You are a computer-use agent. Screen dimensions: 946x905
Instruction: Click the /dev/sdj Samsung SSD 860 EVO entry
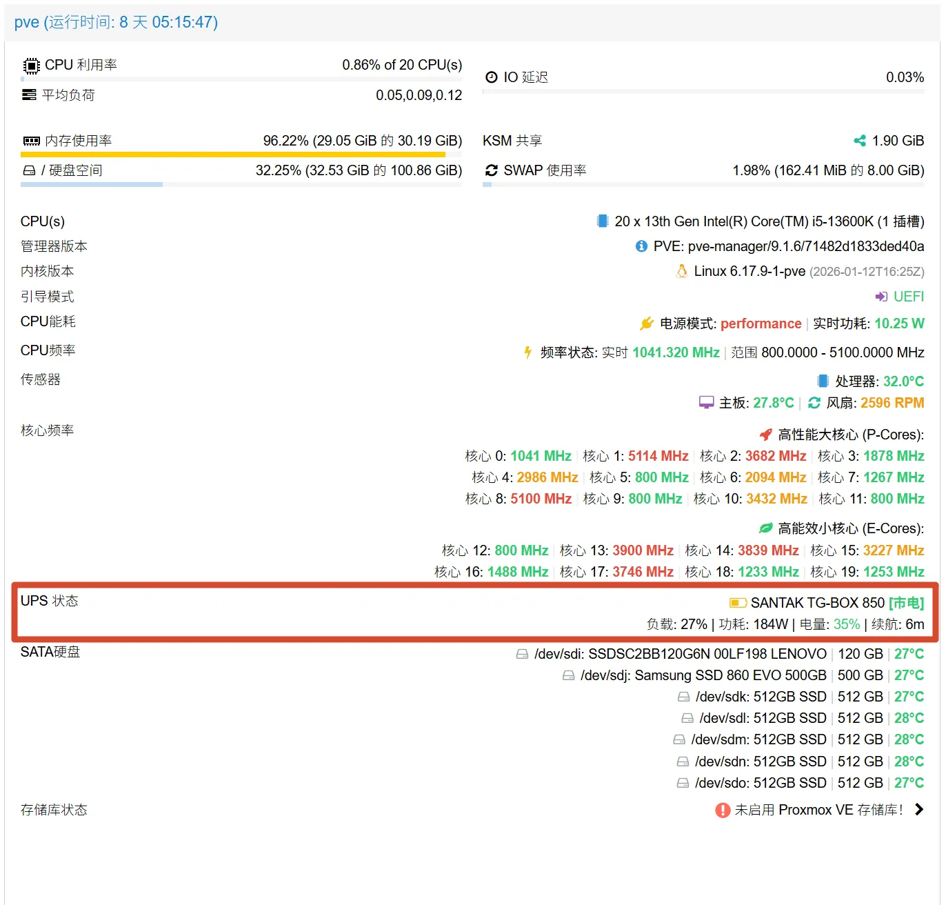pos(703,675)
